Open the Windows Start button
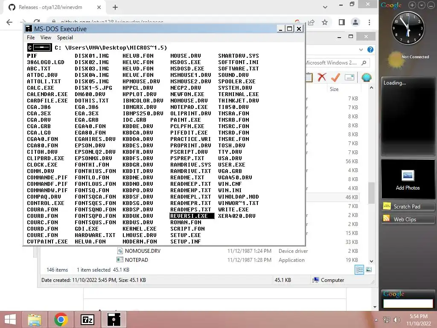 pos(10,319)
